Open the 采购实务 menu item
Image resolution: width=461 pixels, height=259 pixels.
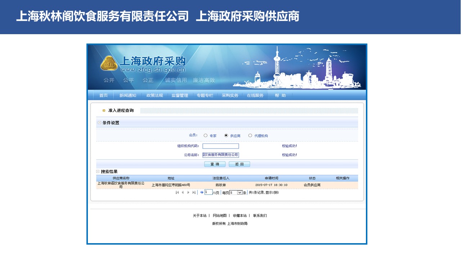pyautogui.click(x=230, y=95)
